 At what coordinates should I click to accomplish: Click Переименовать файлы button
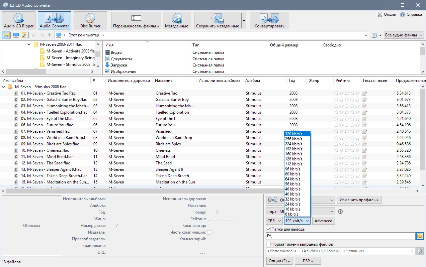coord(136,20)
